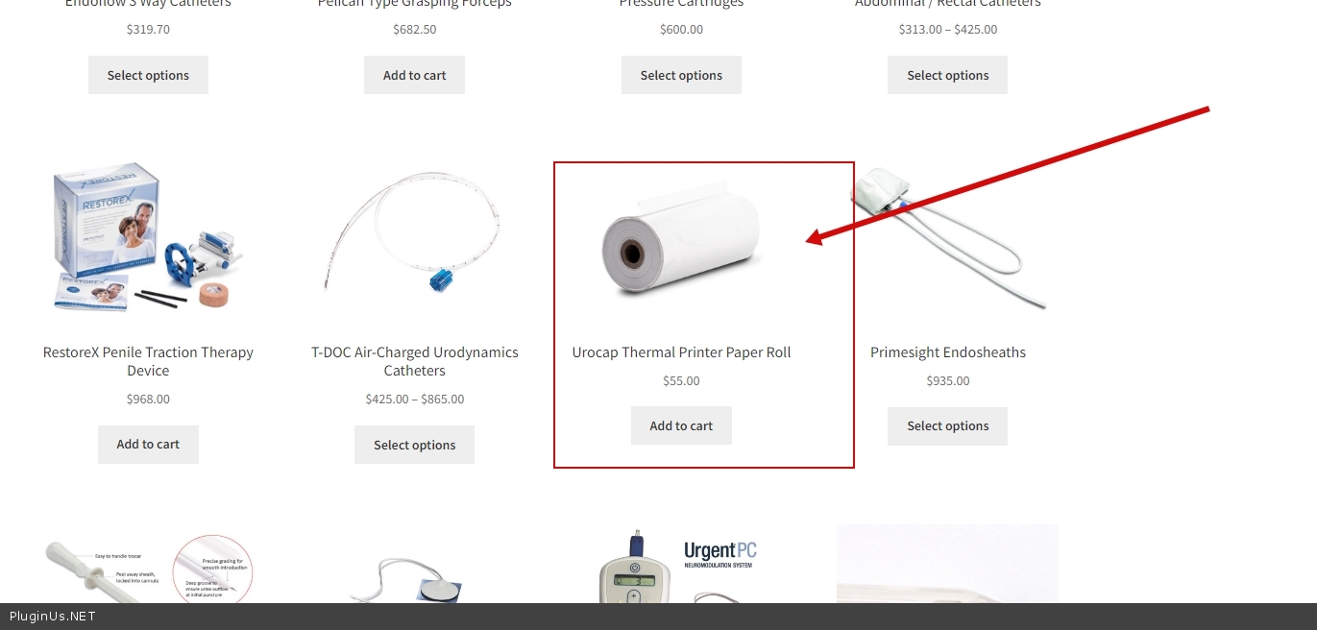Add Urocap Thermal Printer Paper Roll to cart

click(681, 425)
